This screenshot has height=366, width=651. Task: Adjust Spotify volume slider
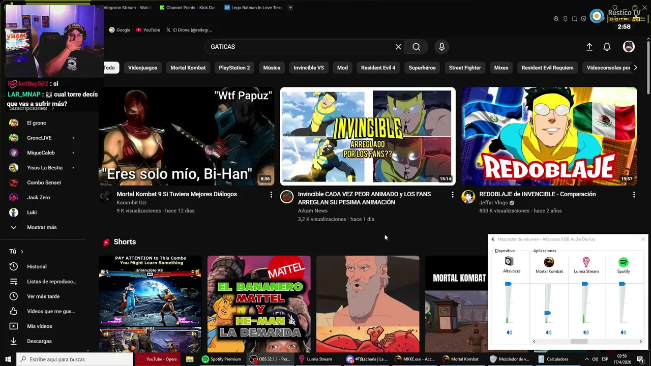click(622, 284)
